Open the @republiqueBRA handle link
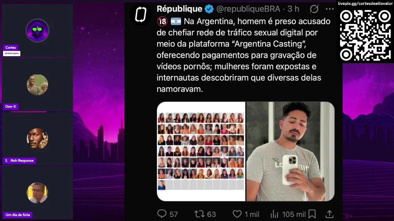Viewport: 394px width, 221px height. (248, 9)
